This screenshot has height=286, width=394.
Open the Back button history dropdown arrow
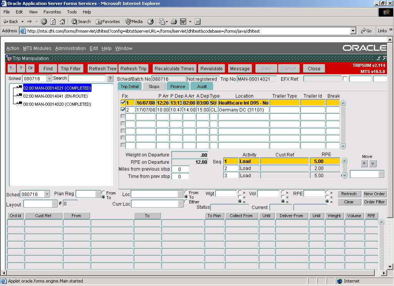22,22
